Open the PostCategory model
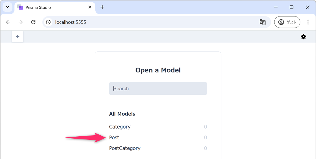316x159 pixels. point(125,148)
